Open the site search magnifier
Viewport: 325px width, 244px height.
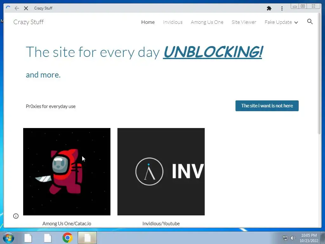[x=310, y=22]
